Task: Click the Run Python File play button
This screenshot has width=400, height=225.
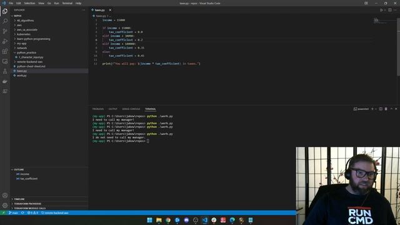Action: [x=381, y=10]
